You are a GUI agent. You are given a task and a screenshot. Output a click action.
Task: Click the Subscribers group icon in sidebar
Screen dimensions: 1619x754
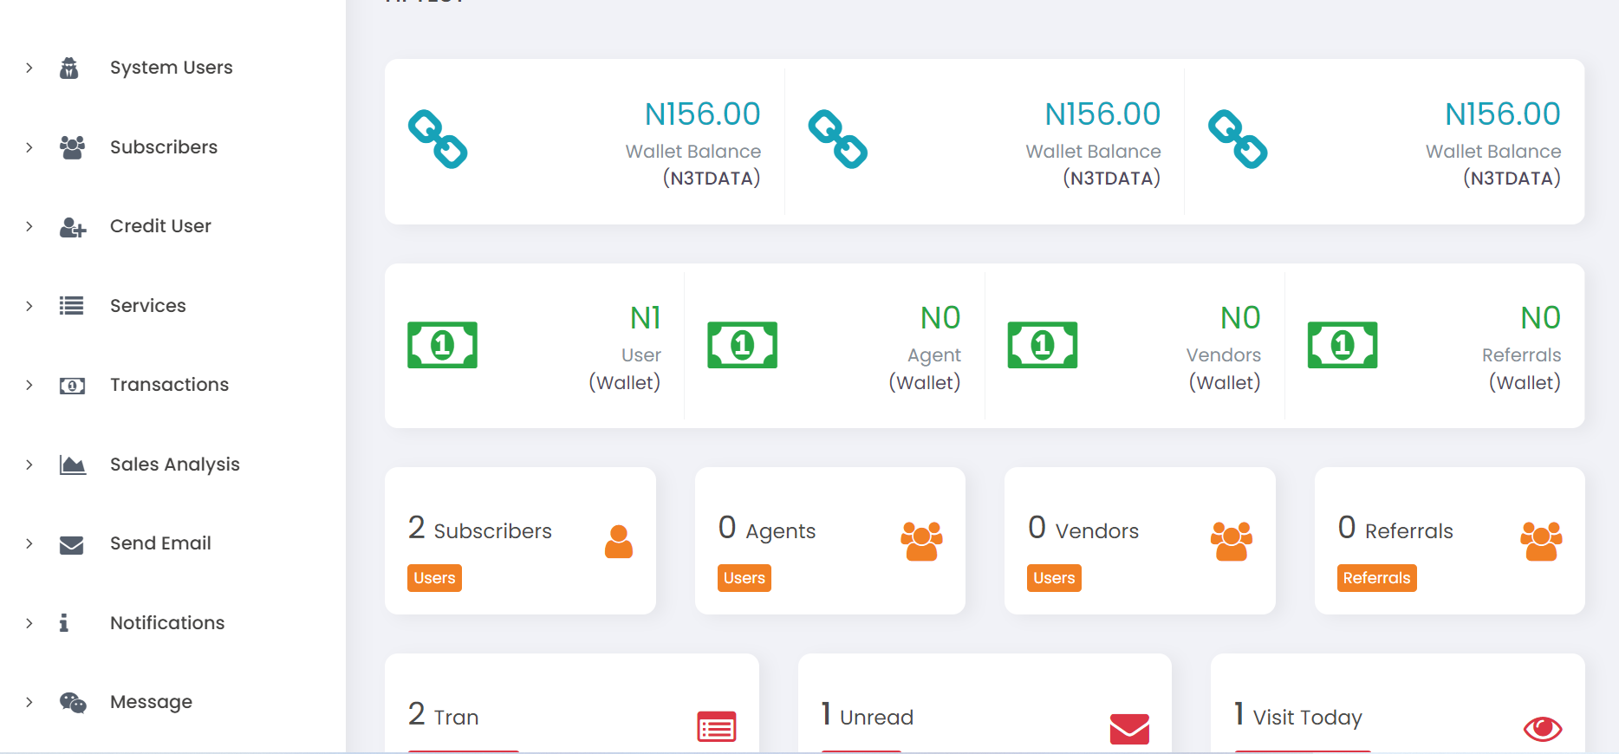(72, 147)
